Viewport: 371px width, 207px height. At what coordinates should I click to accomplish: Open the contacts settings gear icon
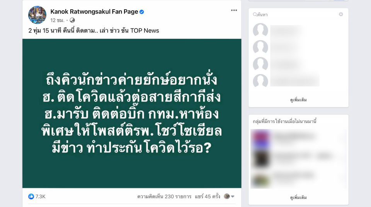[x=341, y=14]
